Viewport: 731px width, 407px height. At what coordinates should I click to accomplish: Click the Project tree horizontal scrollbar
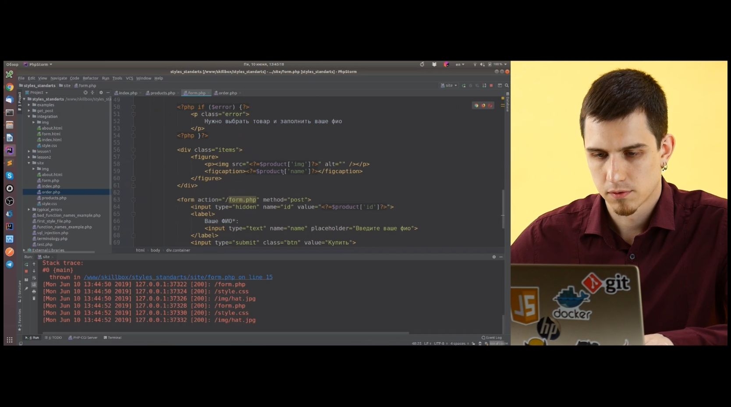tap(59, 252)
